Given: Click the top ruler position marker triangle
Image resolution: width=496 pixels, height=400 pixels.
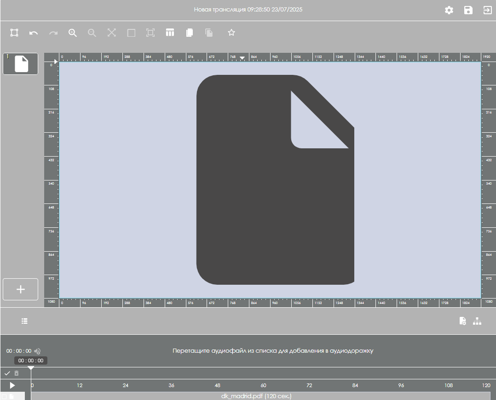Looking at the screenshot, I should pyautogui.click(x=242, y=58).
